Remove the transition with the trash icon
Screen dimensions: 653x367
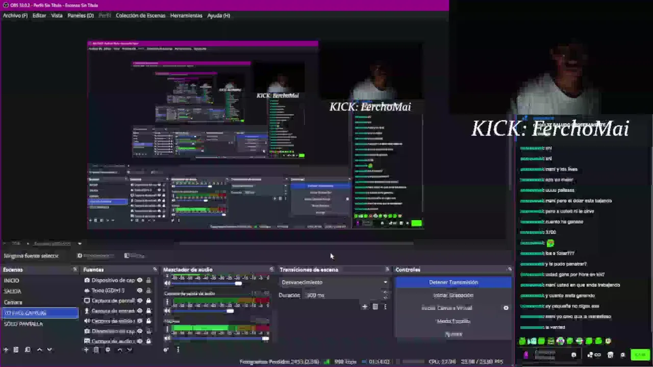[x=375, y=307]
